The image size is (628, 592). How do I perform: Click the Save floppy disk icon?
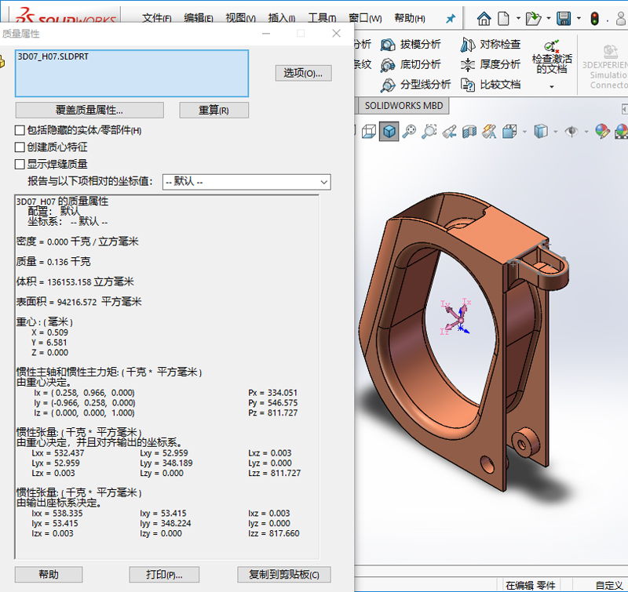tap(564, 18)
